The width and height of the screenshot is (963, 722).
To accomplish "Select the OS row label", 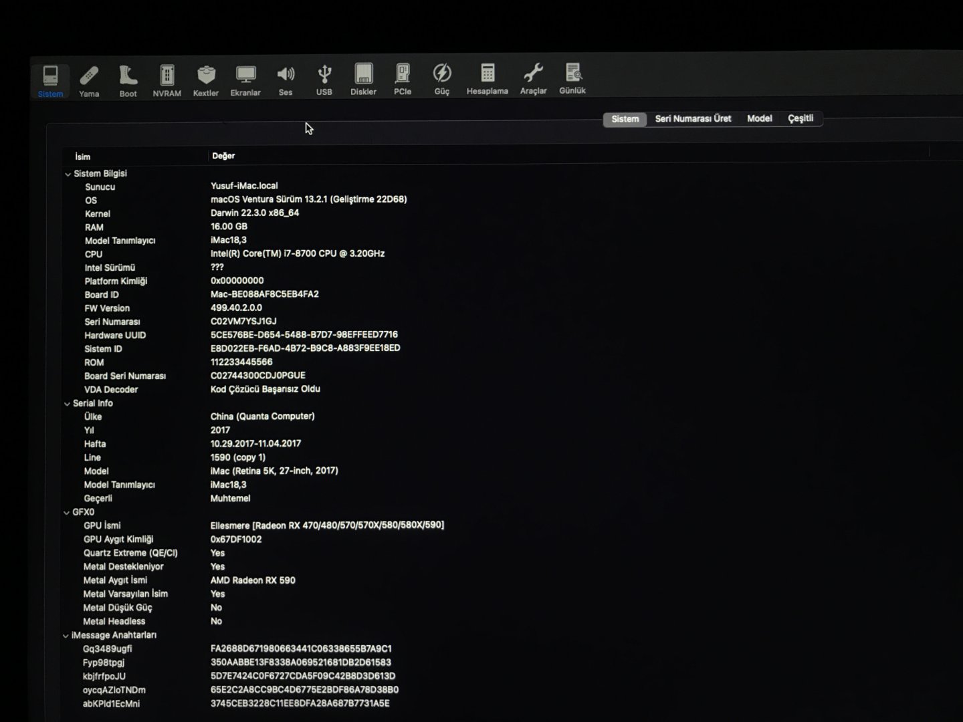I will pos(91,201).
